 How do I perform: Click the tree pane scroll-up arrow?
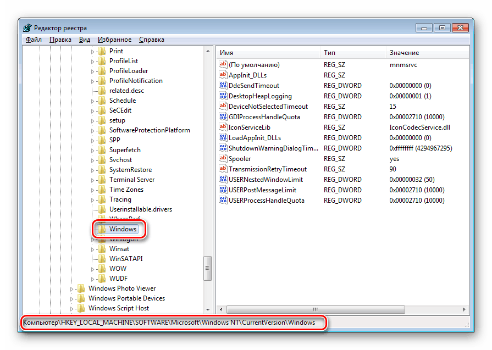point(208,51)
